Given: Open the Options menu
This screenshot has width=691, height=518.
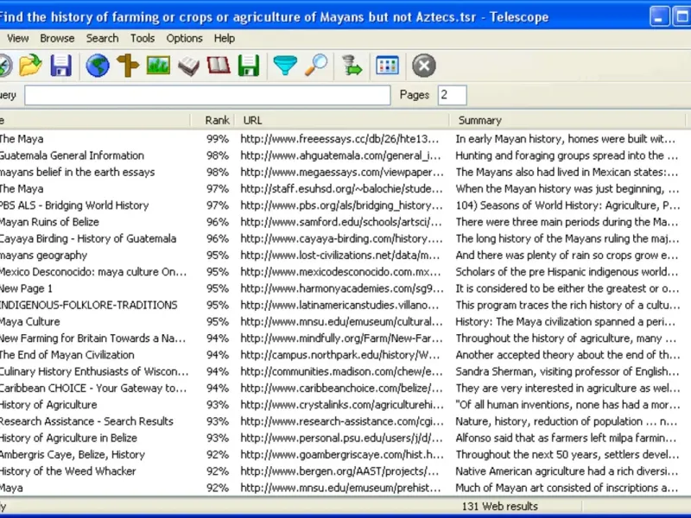Looking at the screenshot, I should [x=184, y=38].
